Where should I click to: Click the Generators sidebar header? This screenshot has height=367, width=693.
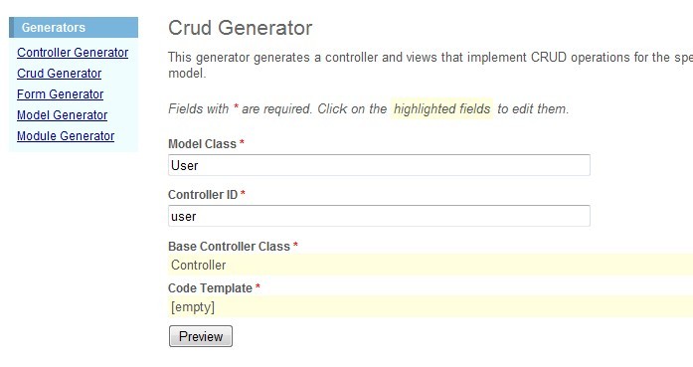74,28
